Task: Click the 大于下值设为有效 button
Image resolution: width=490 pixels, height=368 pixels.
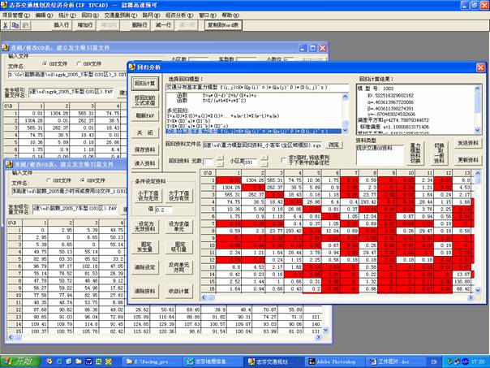Action: [178, 196]
